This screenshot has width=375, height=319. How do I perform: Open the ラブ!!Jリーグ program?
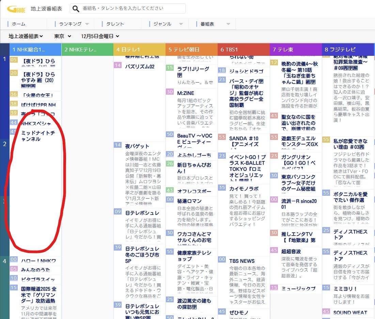point(193,72)
